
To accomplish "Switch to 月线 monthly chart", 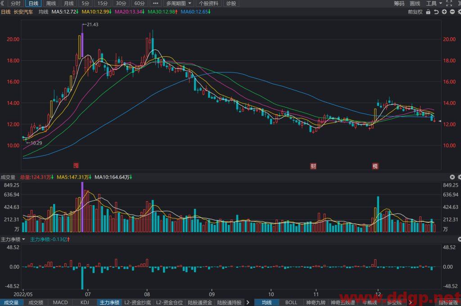I will 69,3.
